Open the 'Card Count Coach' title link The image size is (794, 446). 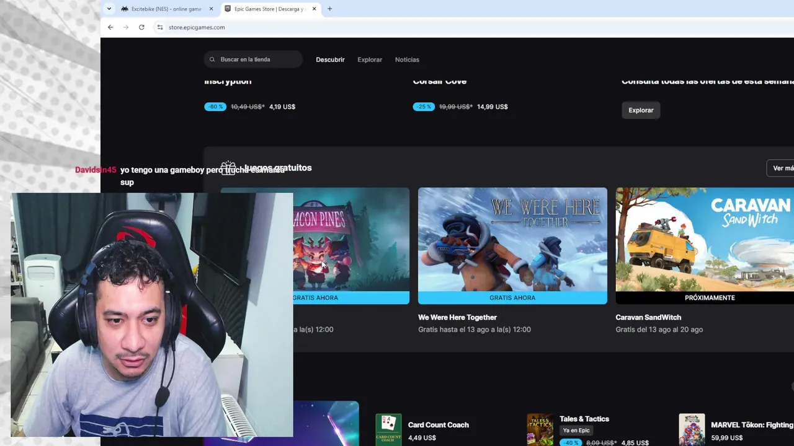click(x=439, y=425)
